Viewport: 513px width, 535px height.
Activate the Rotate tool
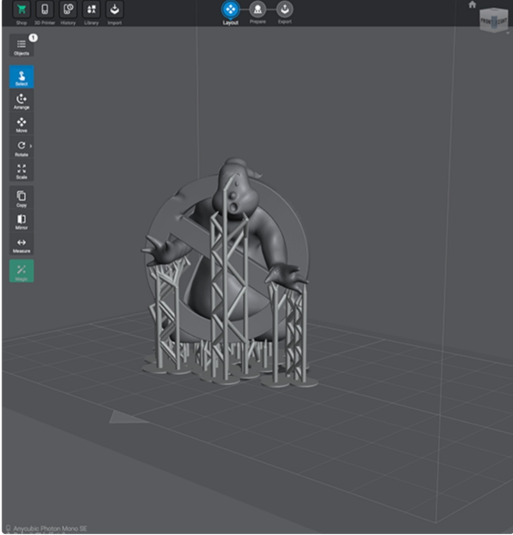[x=22, y=147]
